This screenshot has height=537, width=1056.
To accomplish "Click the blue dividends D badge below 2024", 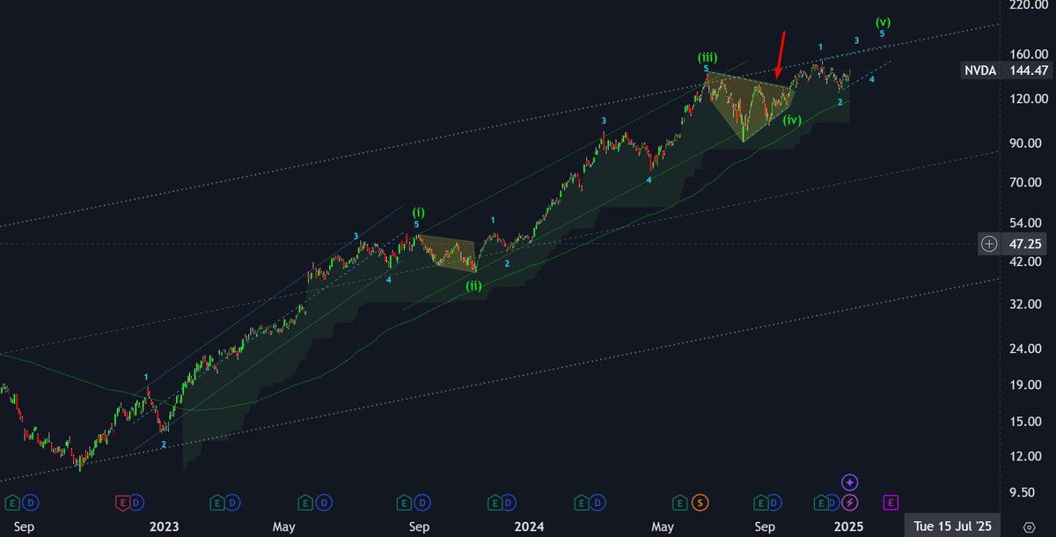I will pyautogui.click(x=510, y=503).
